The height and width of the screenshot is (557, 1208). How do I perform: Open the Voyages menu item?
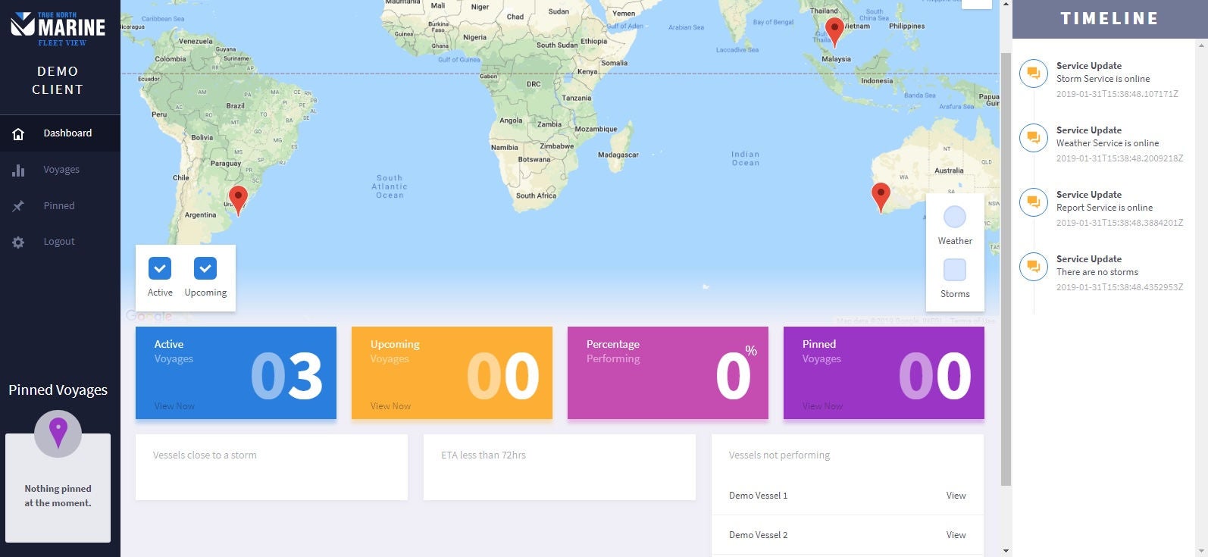[x=60, y=170]
